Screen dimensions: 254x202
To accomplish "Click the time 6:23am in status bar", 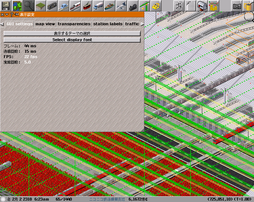I will coord(41,199).
